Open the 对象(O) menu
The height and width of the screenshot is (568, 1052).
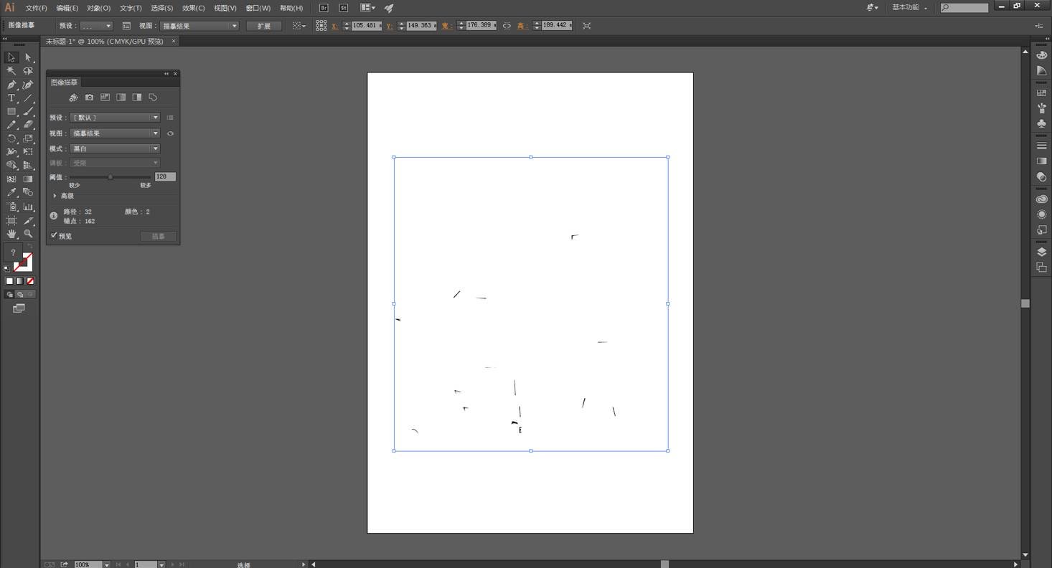point(98,8)
